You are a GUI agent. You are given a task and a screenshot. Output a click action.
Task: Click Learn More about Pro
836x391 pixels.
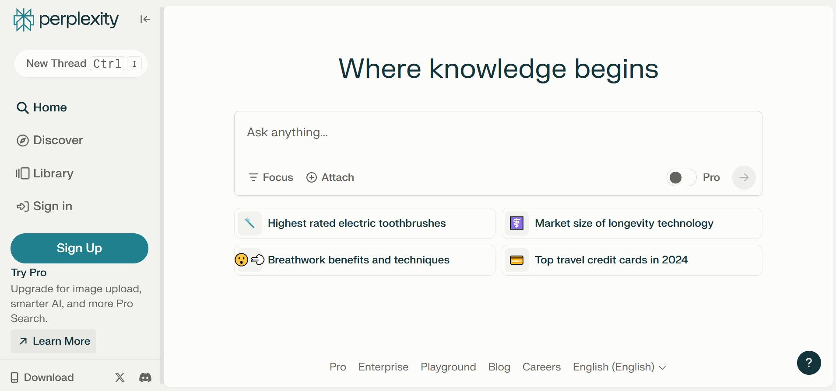click(53, 341)
